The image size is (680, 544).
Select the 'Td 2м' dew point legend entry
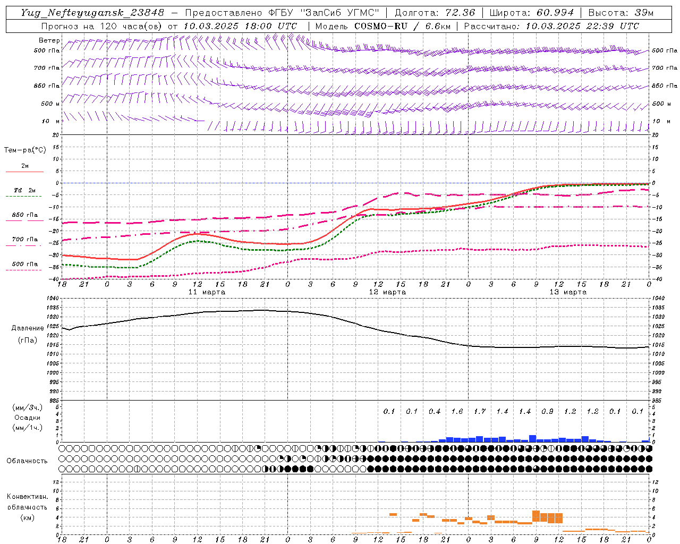(25, 190)
